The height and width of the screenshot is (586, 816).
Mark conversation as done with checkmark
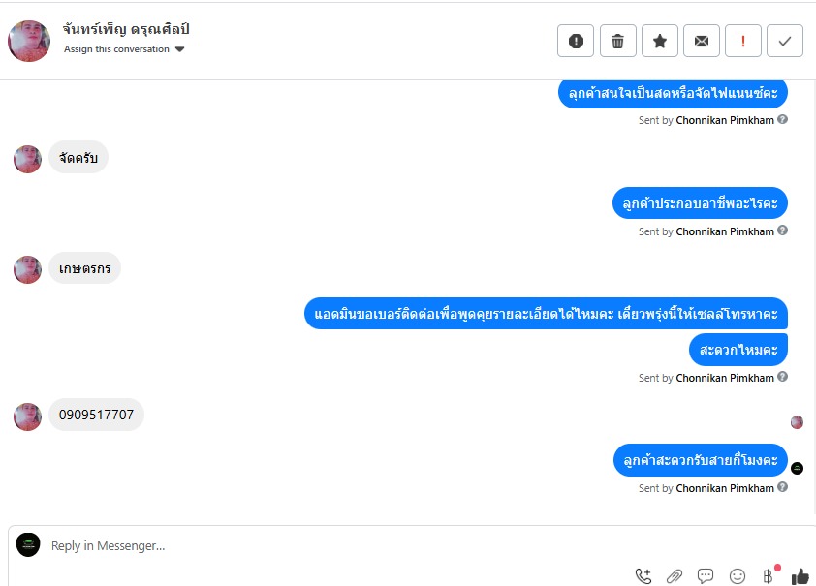click(x=785, y=41)
